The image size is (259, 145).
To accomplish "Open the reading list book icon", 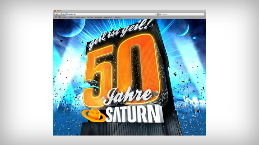I will click(x=56, y=17).
